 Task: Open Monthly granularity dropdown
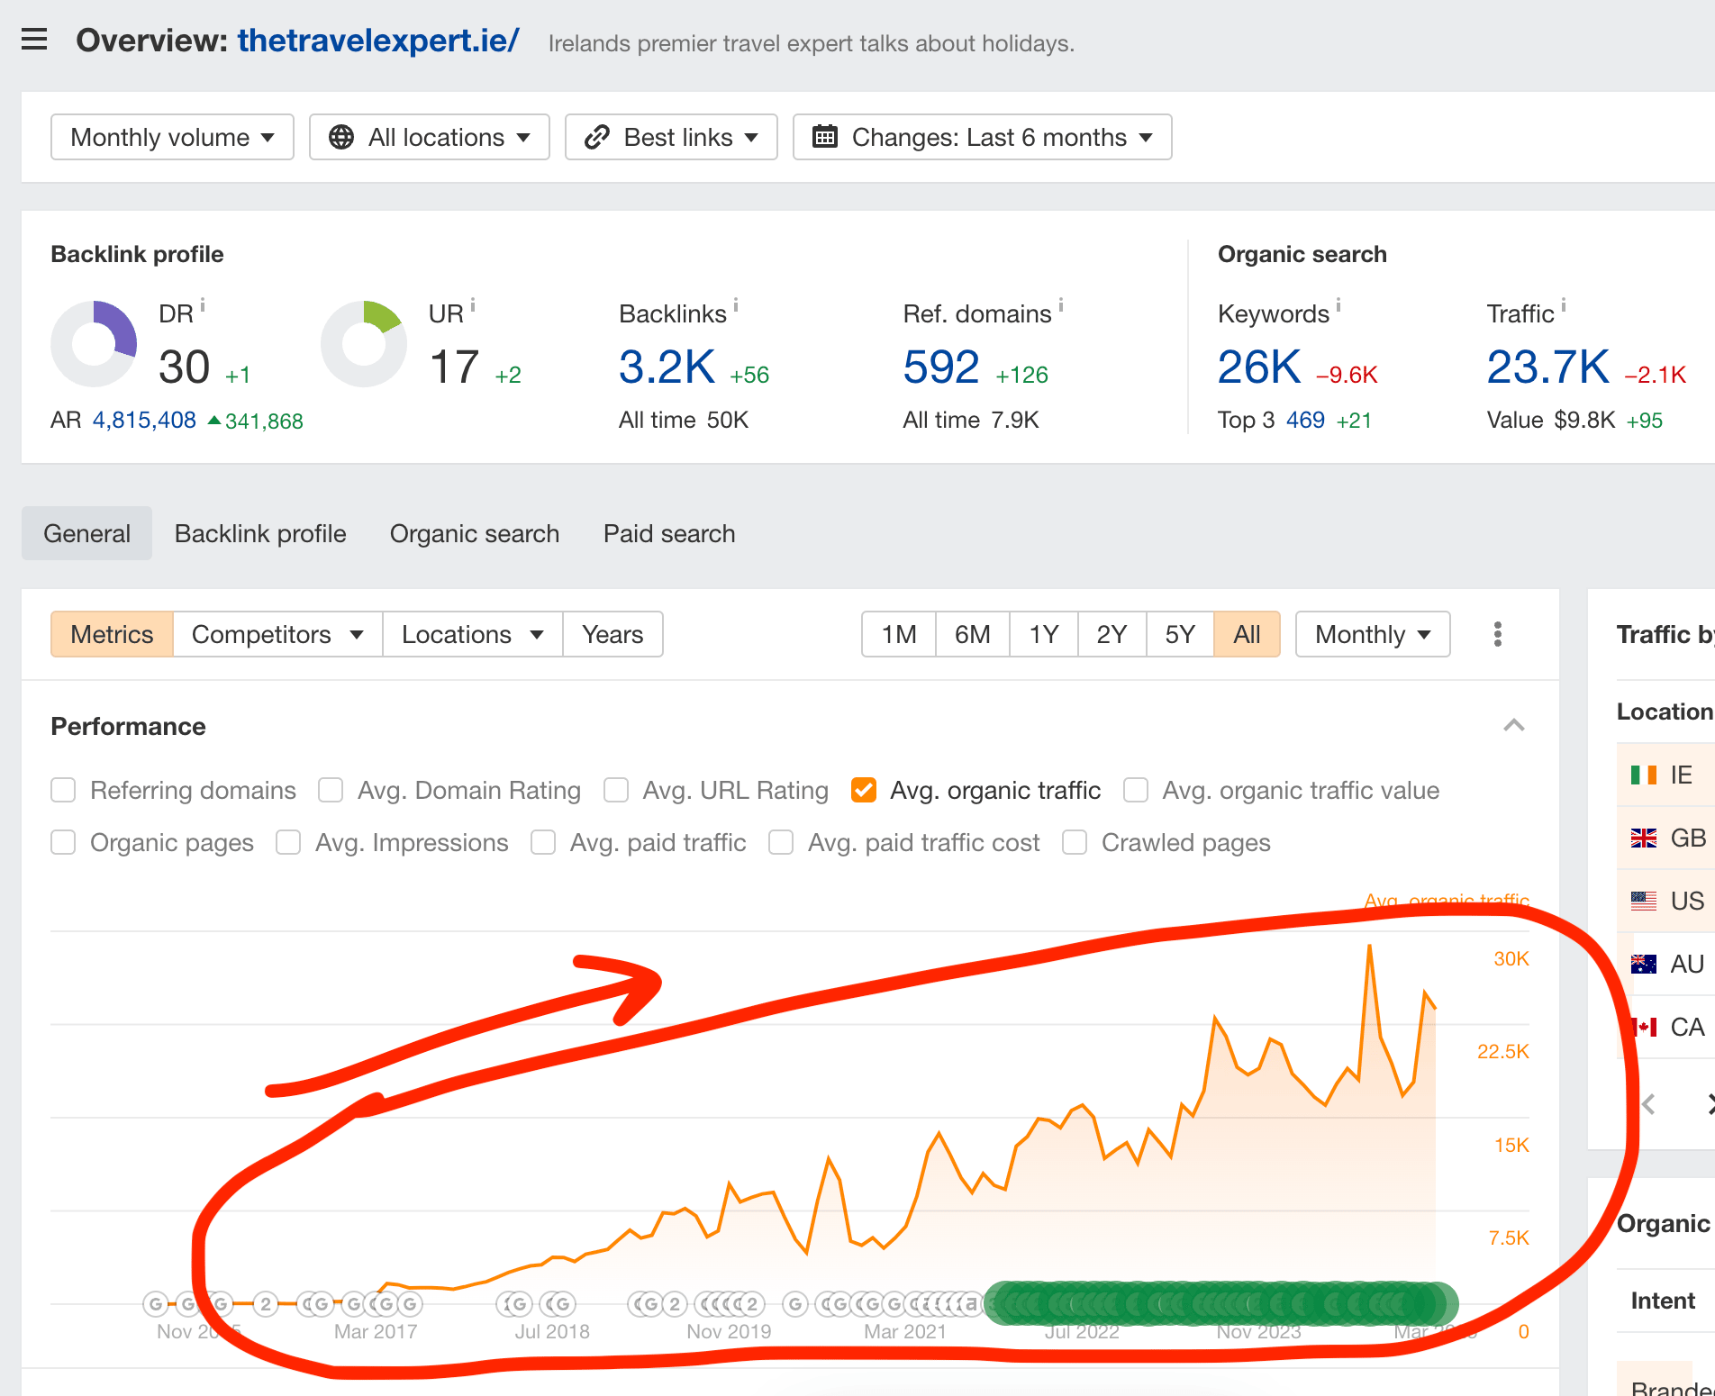[x=1373, y=634]
